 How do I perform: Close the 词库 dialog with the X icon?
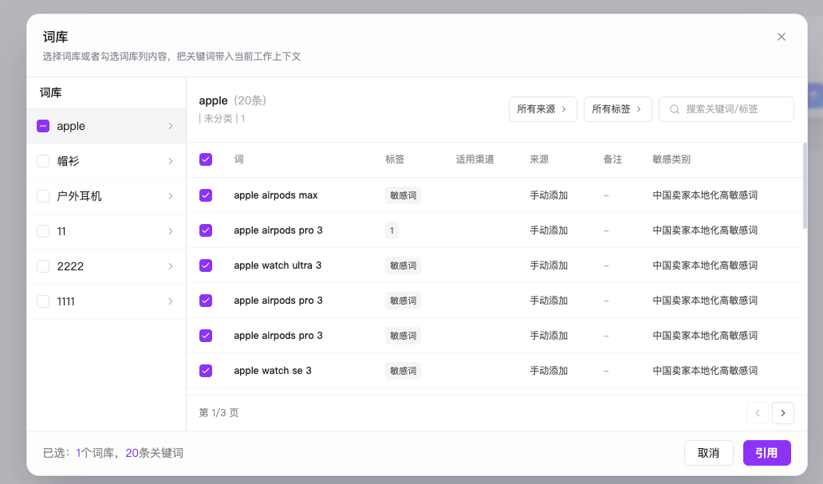tap(781, 37)
